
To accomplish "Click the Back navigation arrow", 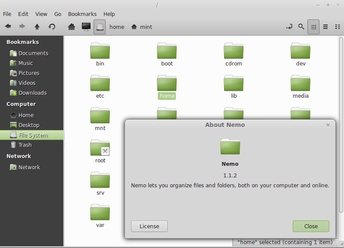I will click(8, 27).
